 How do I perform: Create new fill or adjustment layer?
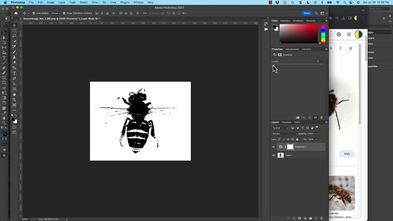click(x=305, y=218)
